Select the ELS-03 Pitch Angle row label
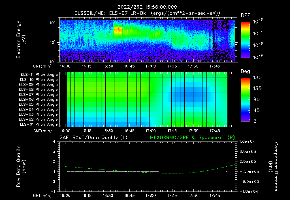The width and height of the screenshot is (290, 200). tap(39, 115)
